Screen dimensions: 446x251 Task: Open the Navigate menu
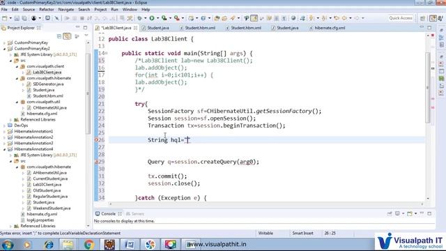[66, 9]
